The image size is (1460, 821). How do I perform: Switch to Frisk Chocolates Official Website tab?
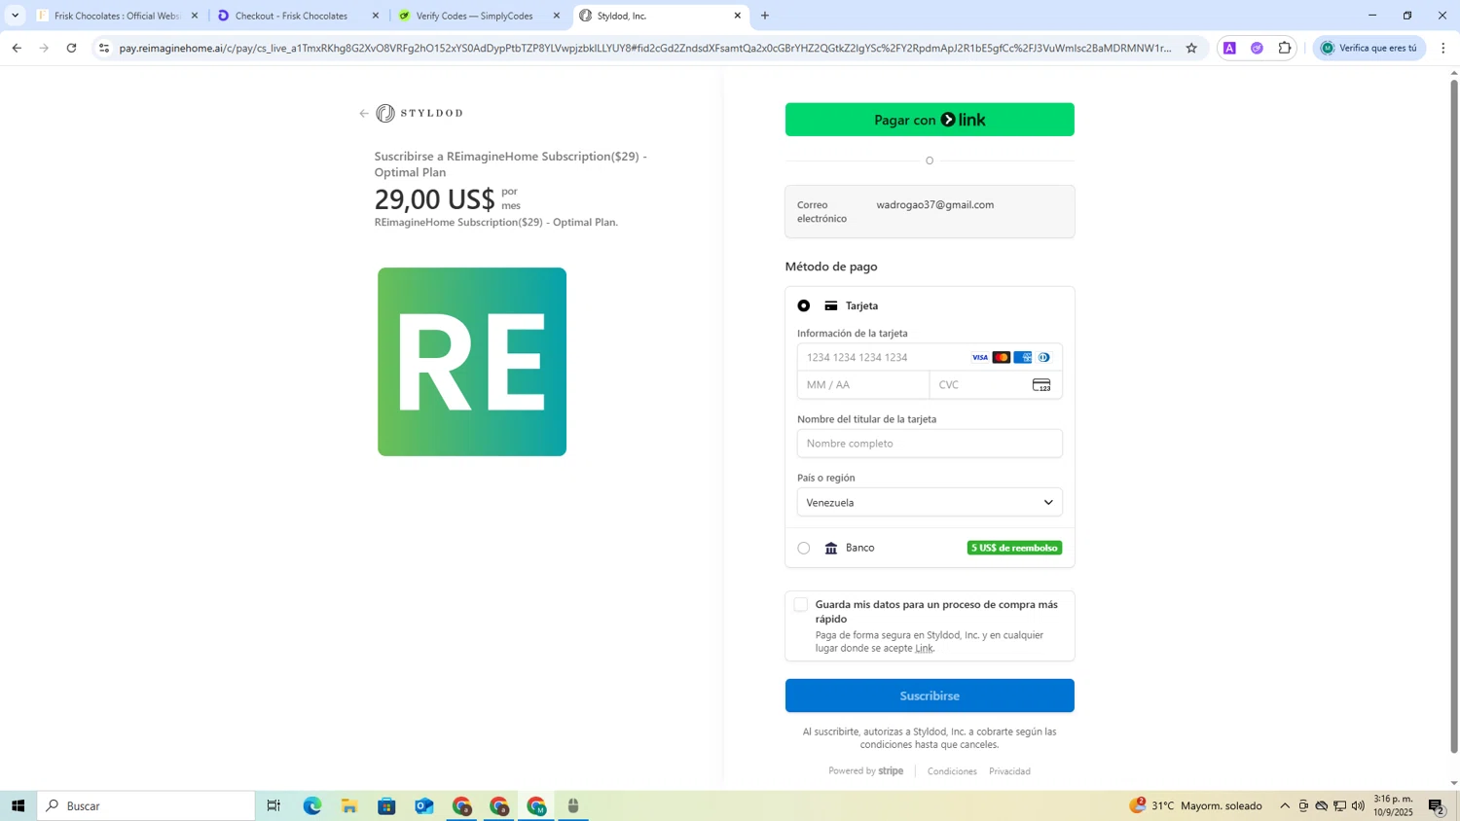coord(117,16)
